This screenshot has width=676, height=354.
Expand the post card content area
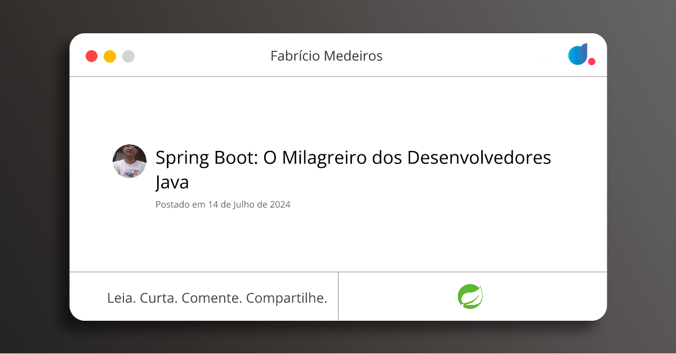click(x=338, y=175)
